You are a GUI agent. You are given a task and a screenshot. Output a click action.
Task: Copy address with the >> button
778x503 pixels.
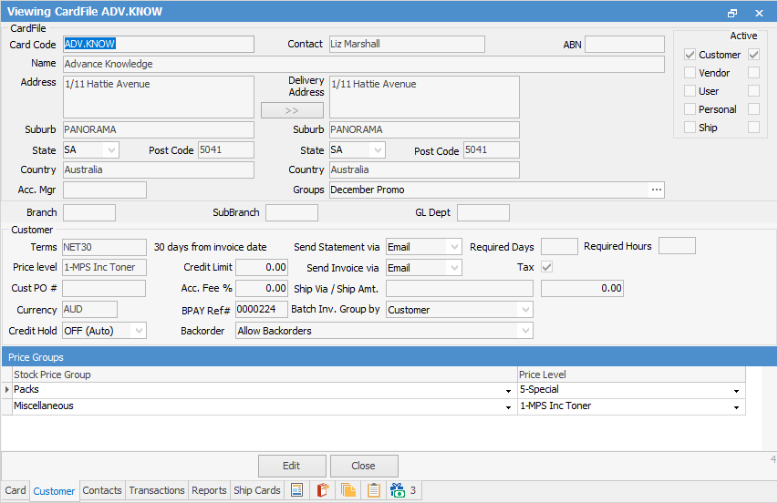click(292, 110)
